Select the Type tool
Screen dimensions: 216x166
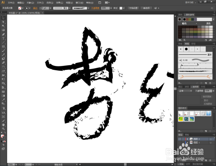(x=3, y=38)
